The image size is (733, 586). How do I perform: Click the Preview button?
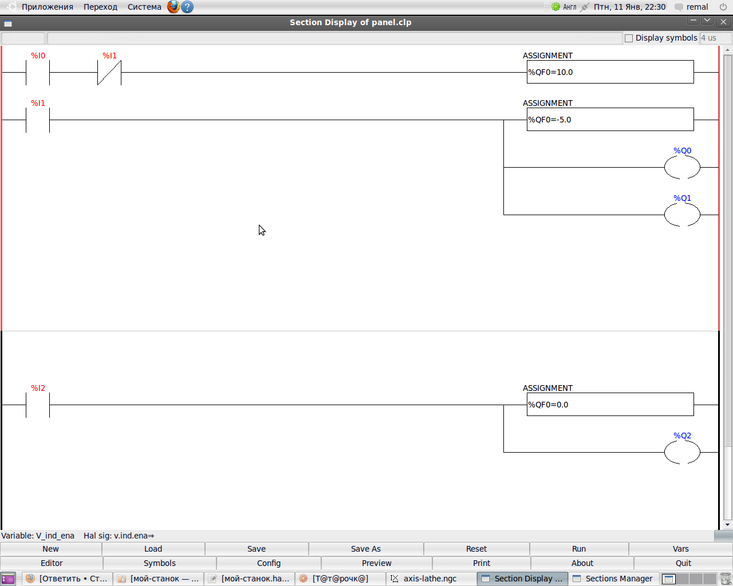coord(377,563)
